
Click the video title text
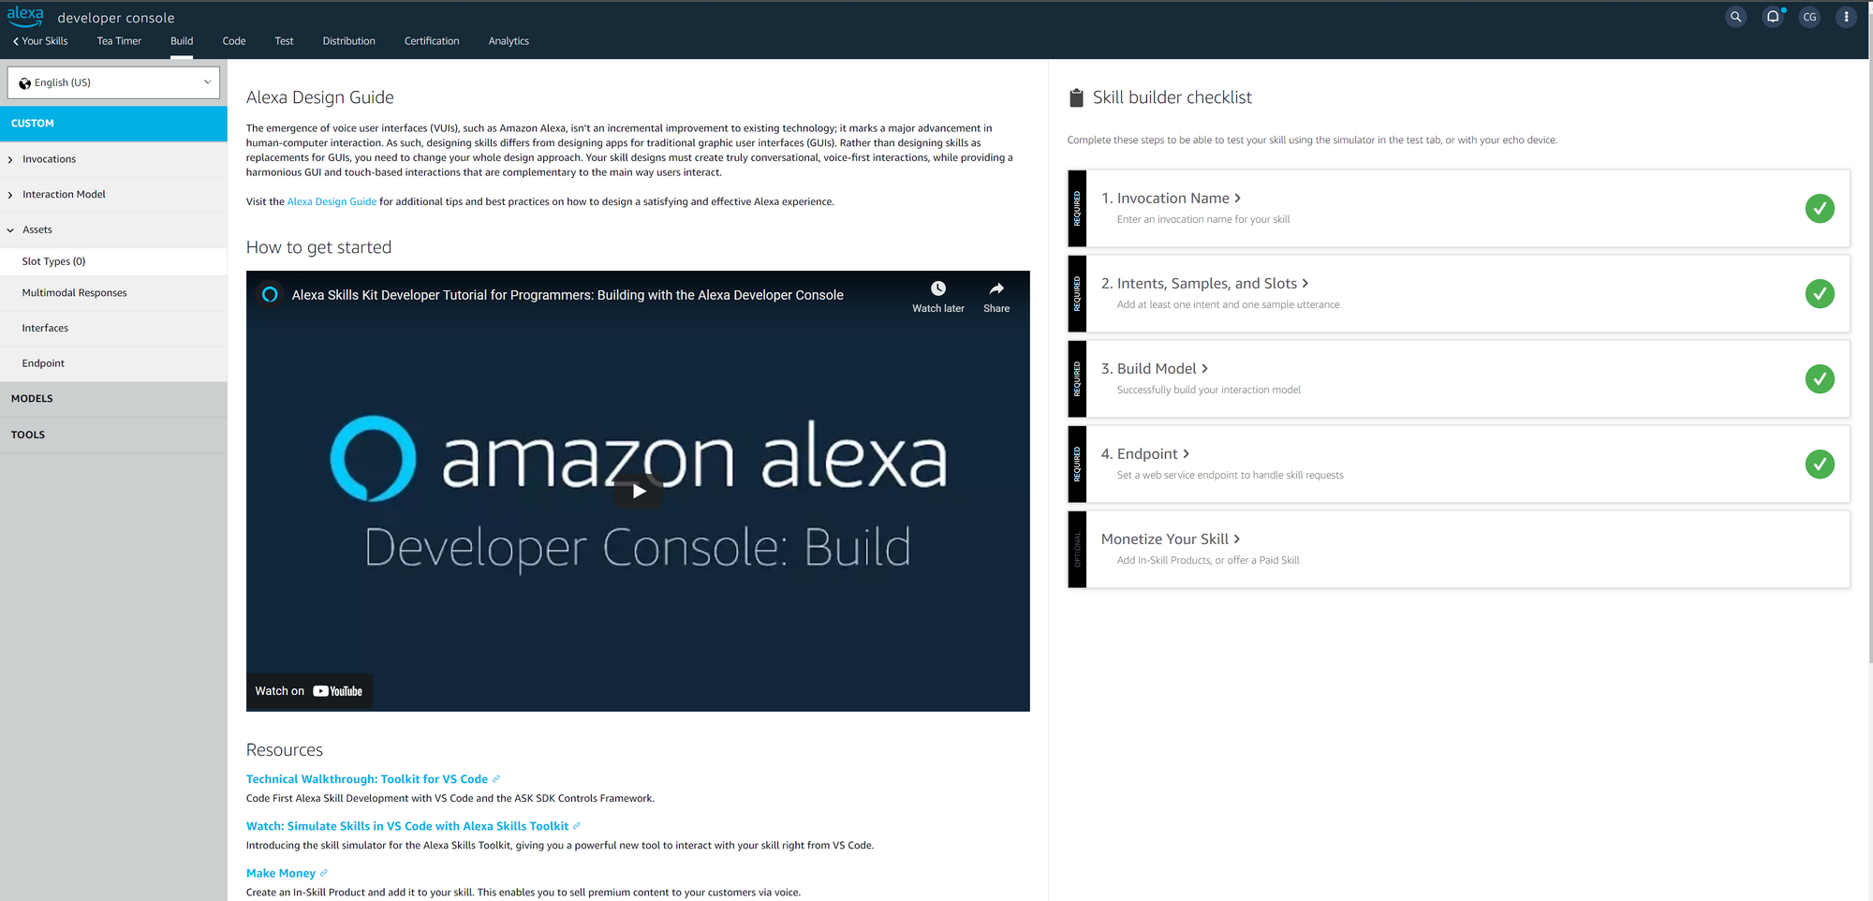pos(568,295)
